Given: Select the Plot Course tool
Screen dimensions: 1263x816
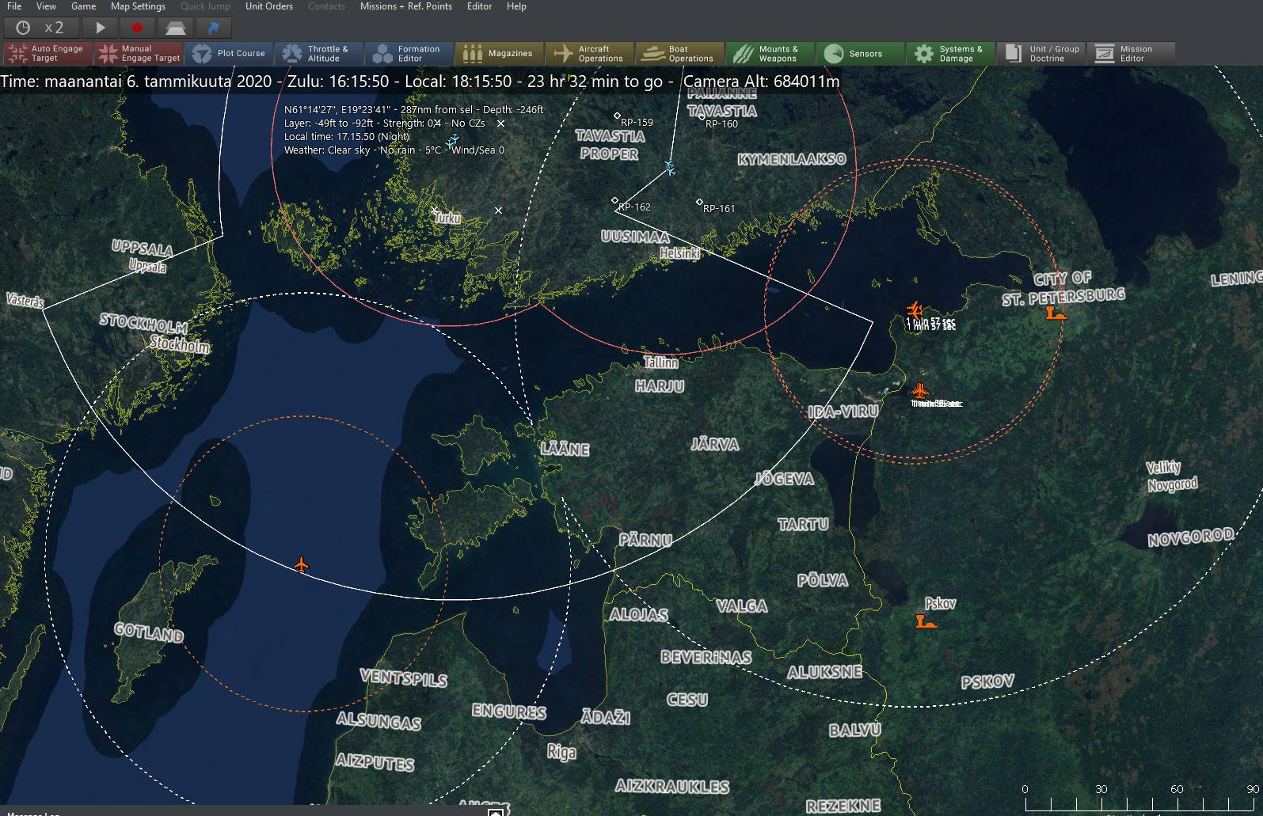Looking at the screenshot, I should click(229, 53).
